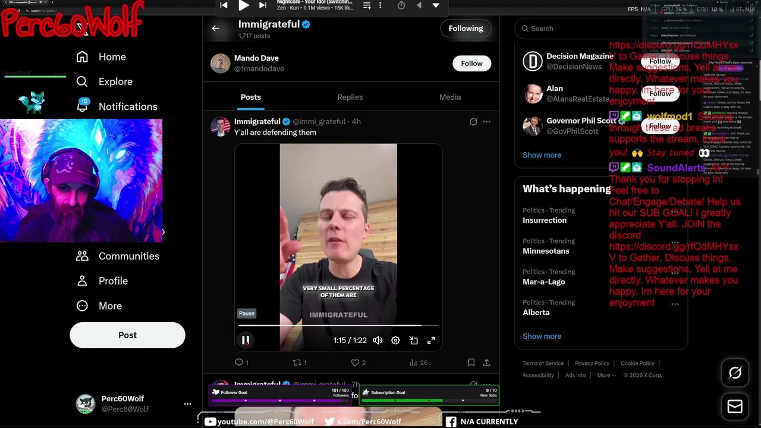Open Mando Dave's profile picture

tap(220, 64)
